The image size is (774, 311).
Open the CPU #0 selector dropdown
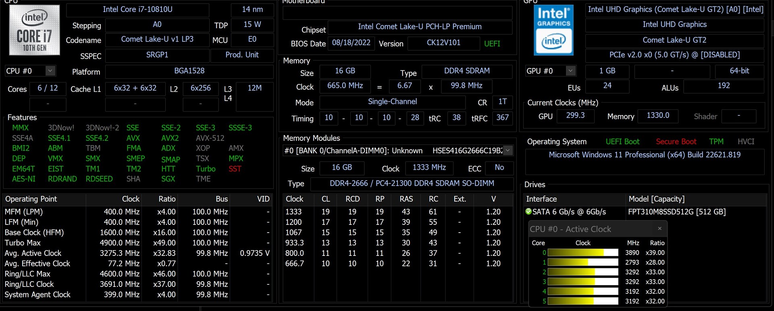pos(50,71)
